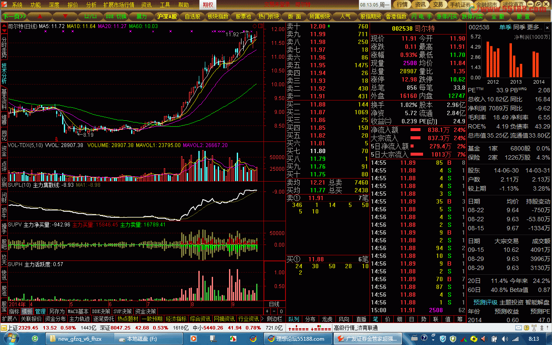
Task: Switch to 分时走势 side tab
Action: pyautogui.click(x=4, y=47)
